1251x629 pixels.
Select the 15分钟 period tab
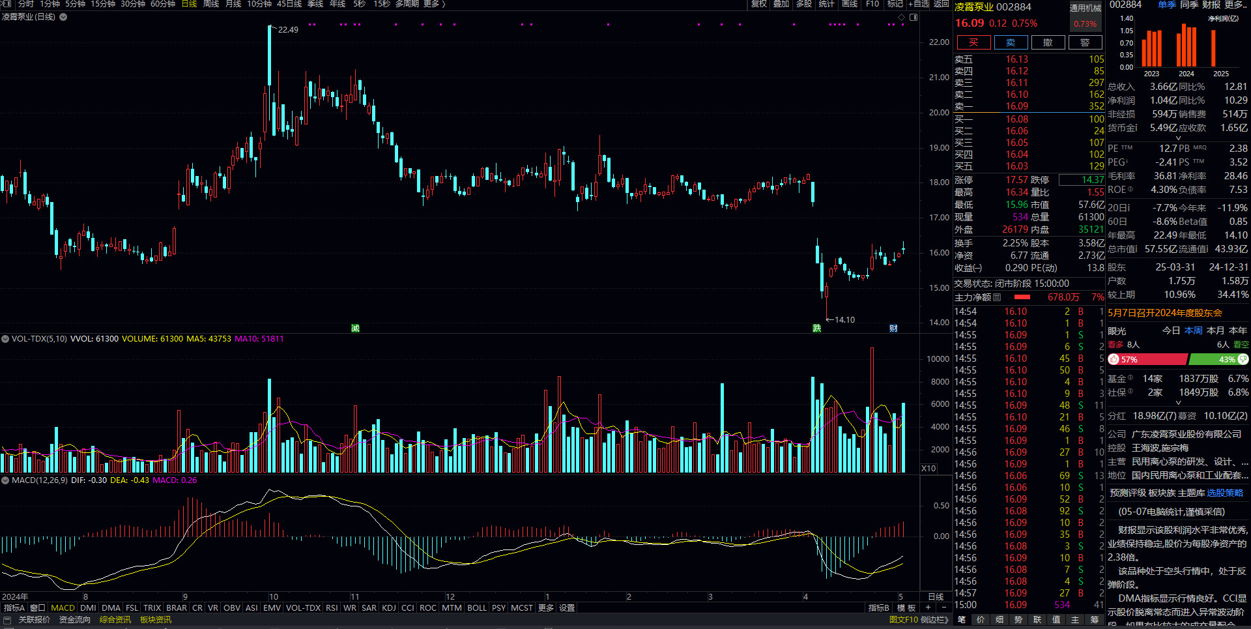pos(103,4)
